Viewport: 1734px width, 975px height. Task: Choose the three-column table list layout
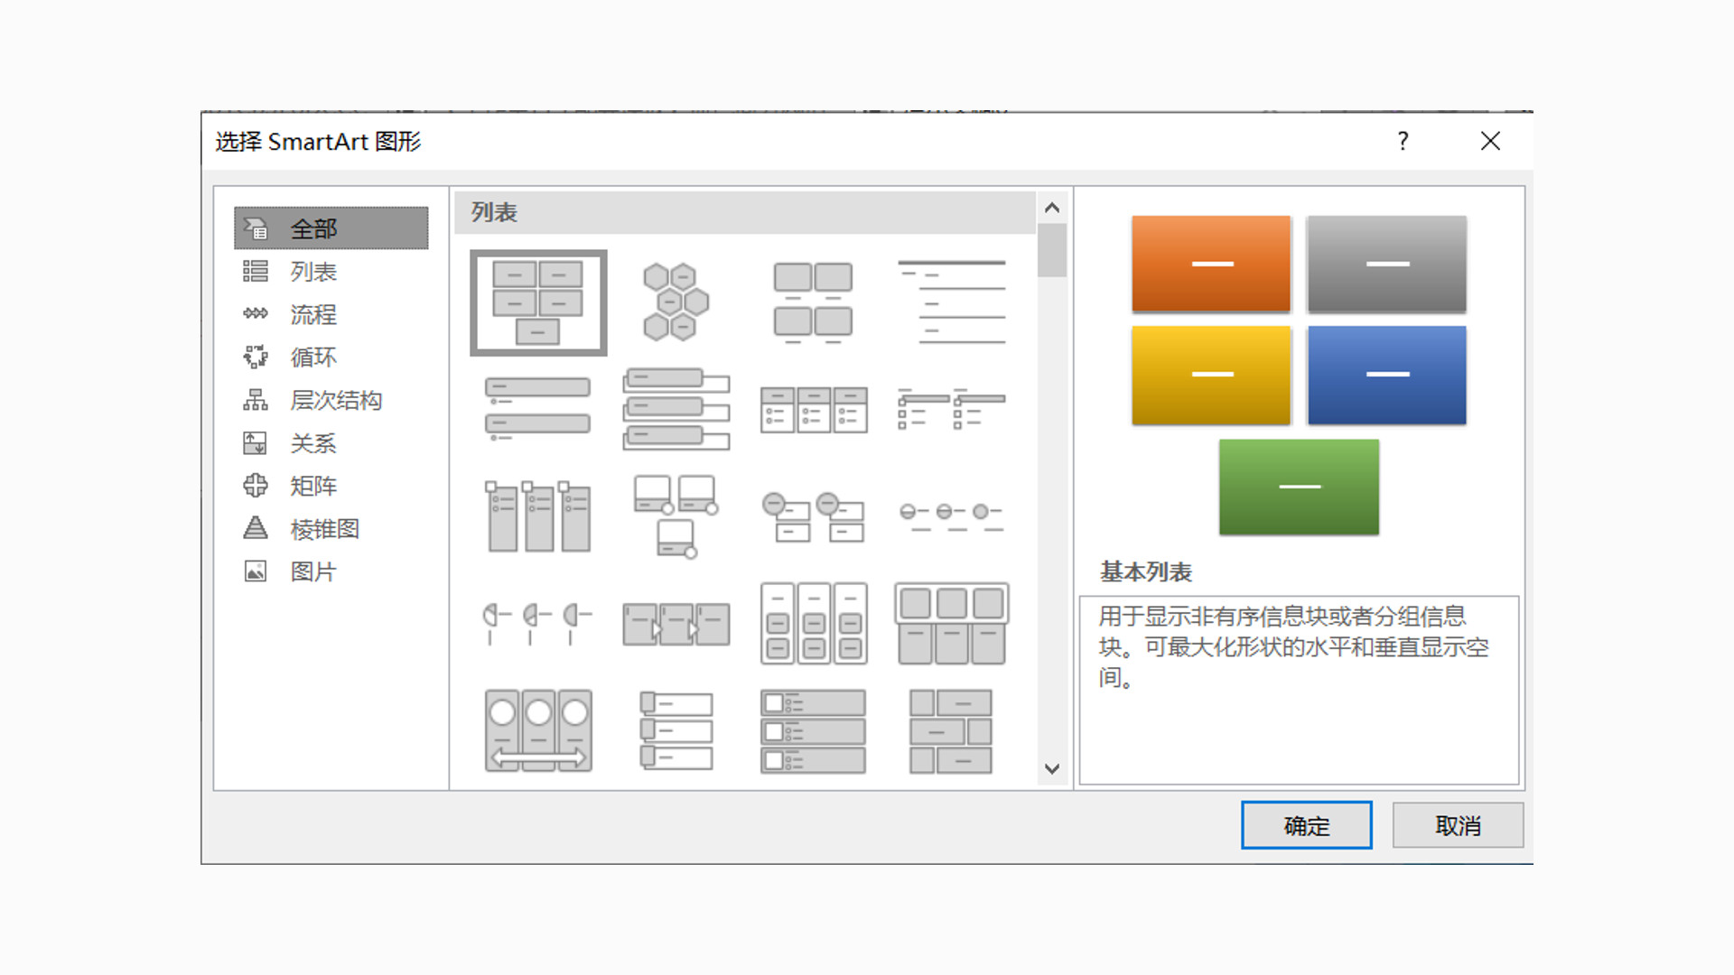coord(813,409)
